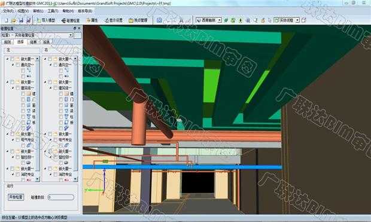This screenshot has width=371, height=222.
Task: Click the 导入模型 import model toolbar icon
Action: pos(46,20)
